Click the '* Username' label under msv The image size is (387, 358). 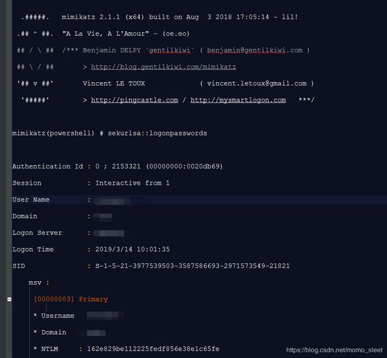pos(54,316)
